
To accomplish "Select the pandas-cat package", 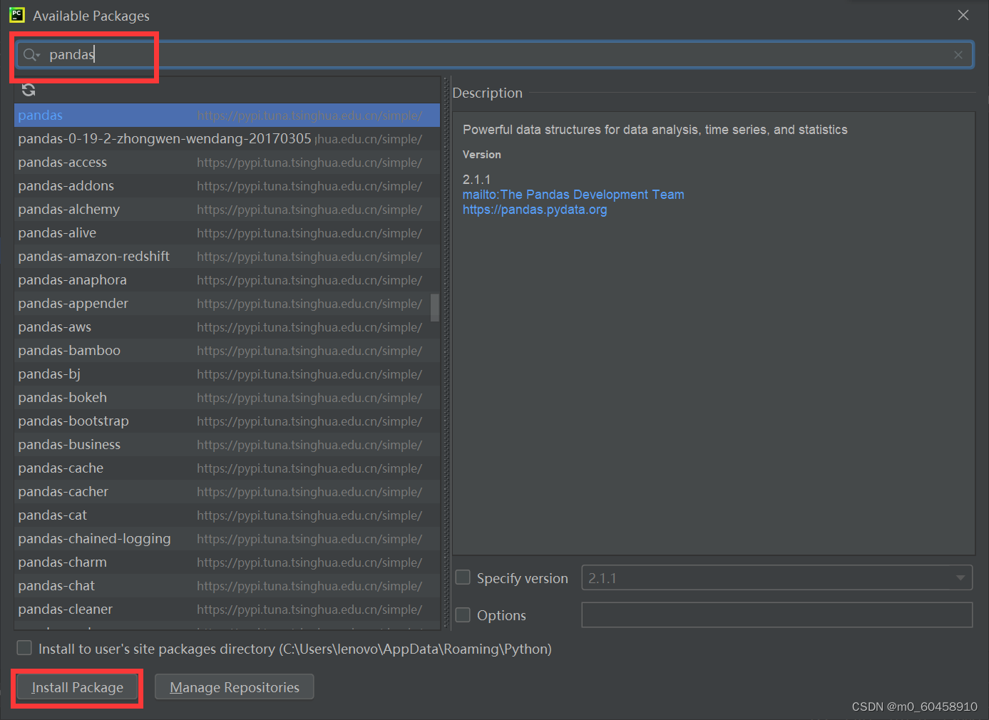I will (227, 515).
